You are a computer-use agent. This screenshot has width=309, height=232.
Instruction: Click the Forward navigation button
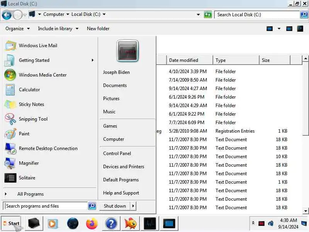click(17, 15)
